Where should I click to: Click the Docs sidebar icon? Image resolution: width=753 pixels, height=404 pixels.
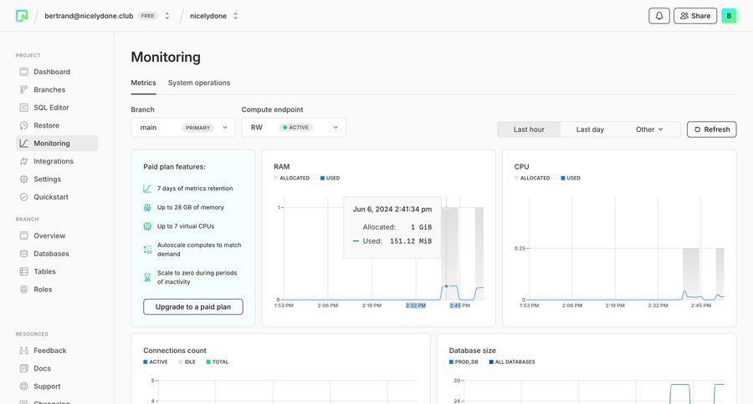point(24,369)
